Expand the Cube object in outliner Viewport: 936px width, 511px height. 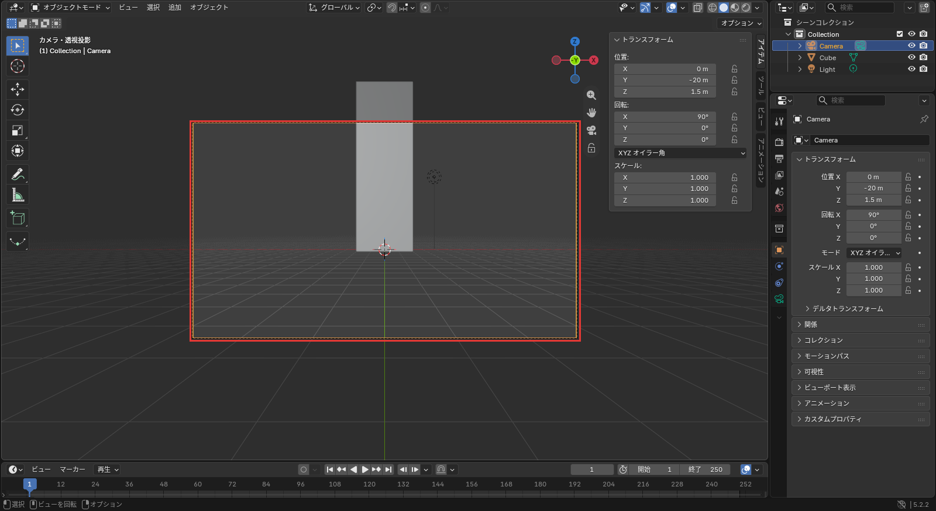coord(800,58)
